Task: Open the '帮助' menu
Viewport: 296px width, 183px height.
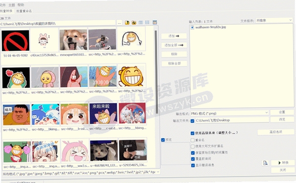Action: tap(21, 5)
